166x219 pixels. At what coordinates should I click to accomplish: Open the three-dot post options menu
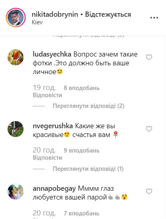154,18
